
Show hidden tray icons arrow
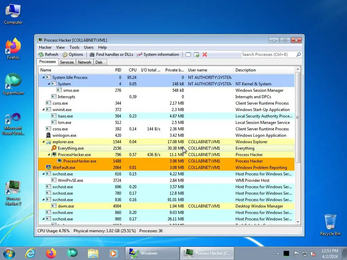[278, 254]
